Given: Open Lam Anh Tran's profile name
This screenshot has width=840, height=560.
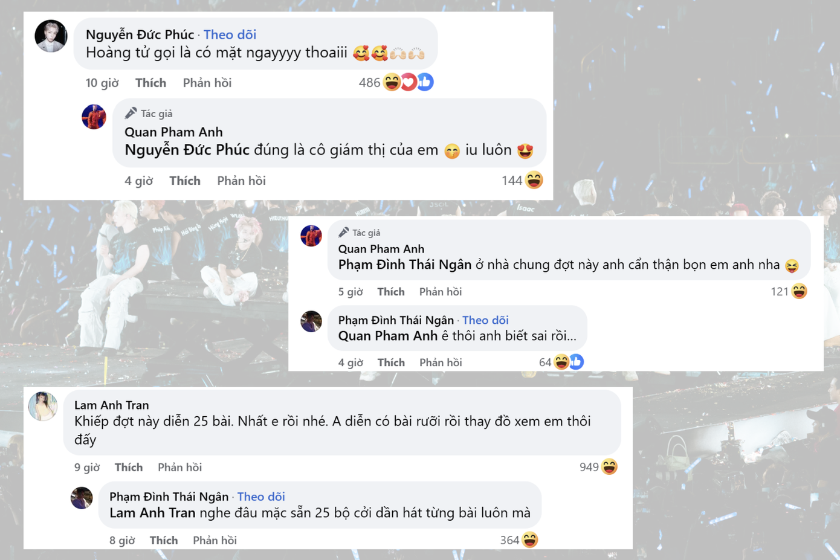Looking at the screenshot, I should click(111, 405).
